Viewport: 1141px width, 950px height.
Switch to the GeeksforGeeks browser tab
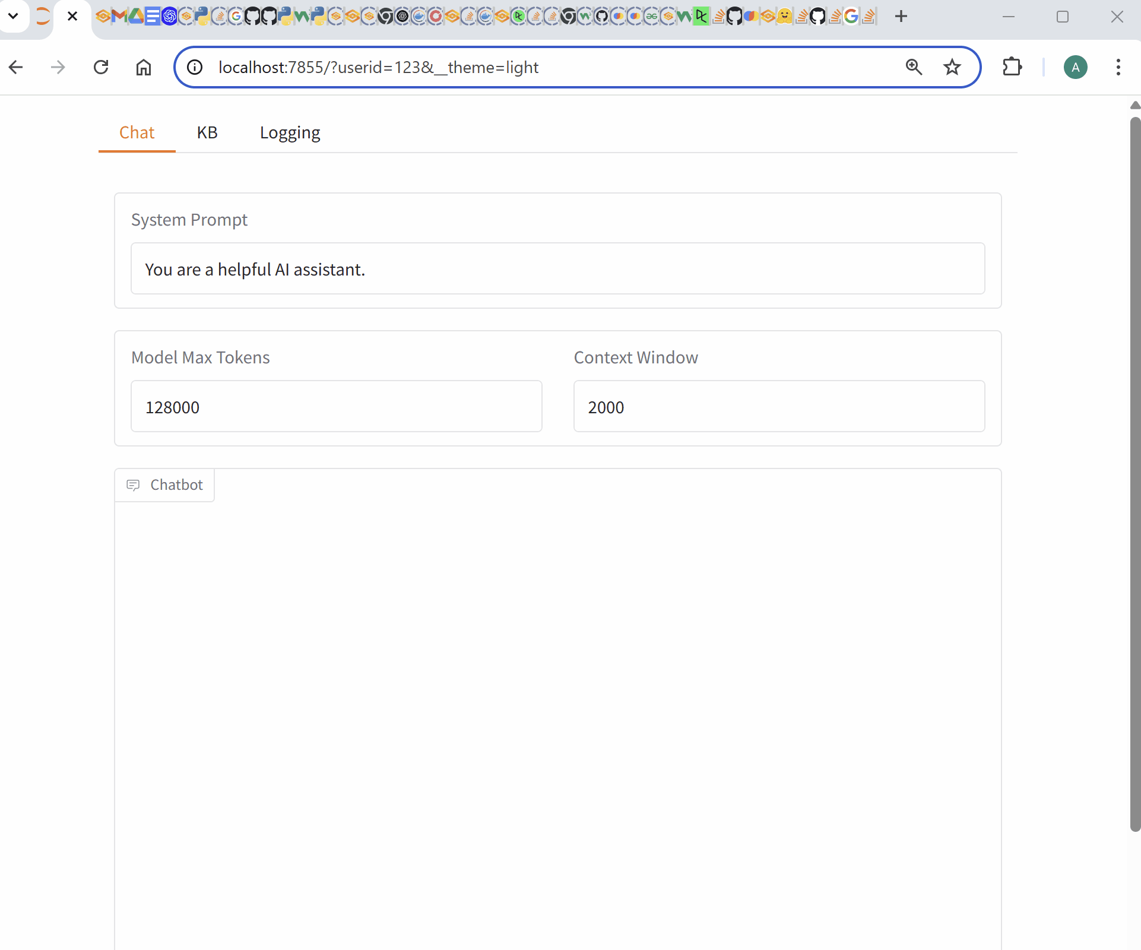[x=652, y=16]
